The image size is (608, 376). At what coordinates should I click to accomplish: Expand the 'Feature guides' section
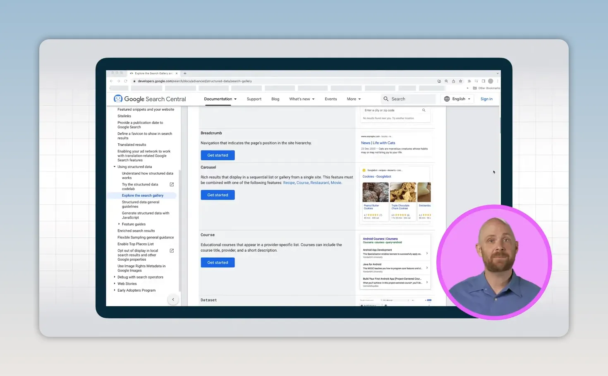click(x=119, y=224)
